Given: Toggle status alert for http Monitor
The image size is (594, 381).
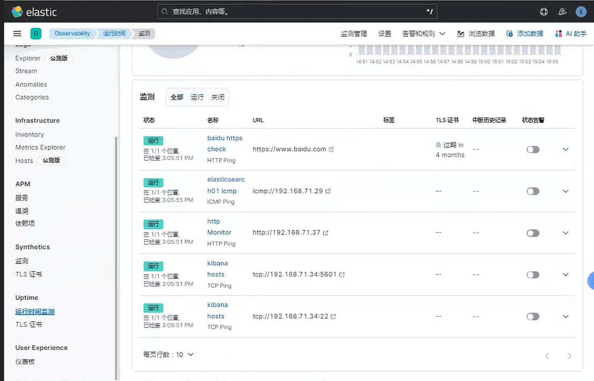Looking at the screenshot, I should 533,233.
